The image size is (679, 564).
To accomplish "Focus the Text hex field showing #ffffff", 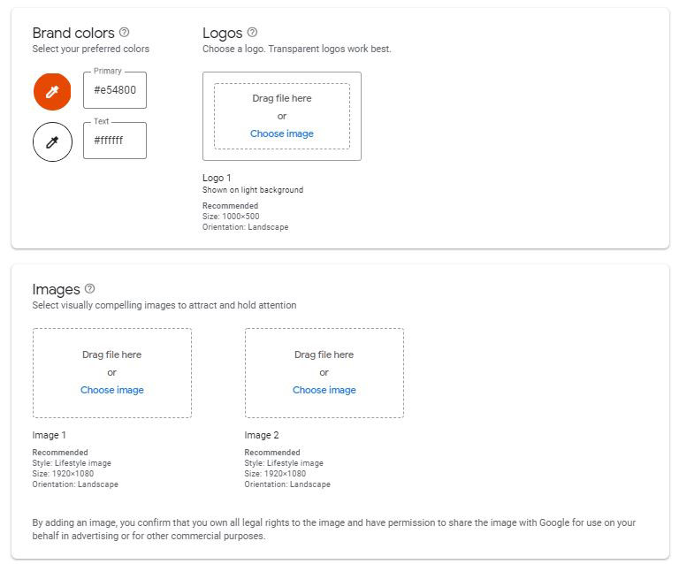I will coord(115,141).
